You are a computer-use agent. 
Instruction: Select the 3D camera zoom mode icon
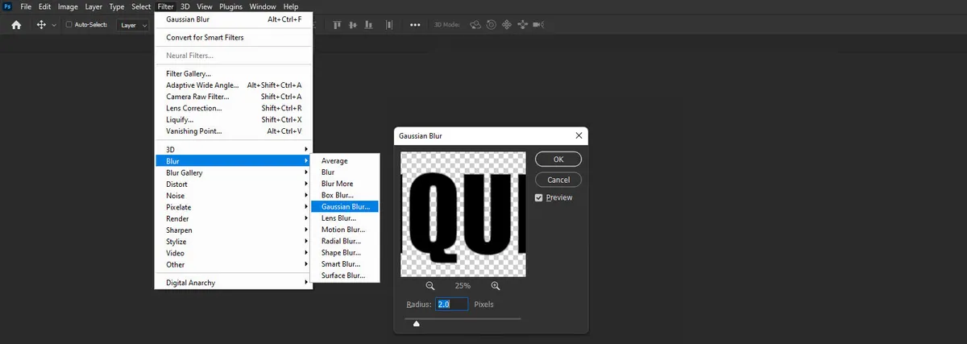pos(538,25)
